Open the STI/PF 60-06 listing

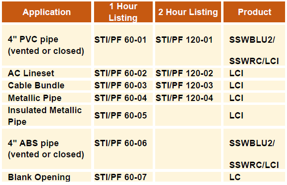[x=120, y=143]
